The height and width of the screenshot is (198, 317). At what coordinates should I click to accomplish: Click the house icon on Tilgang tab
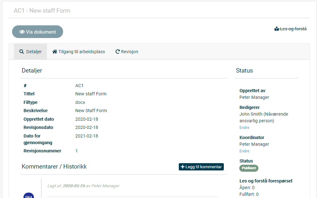(55, 52)
